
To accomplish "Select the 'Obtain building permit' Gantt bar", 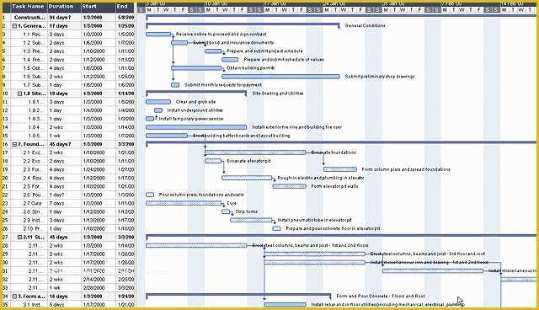I will point(196,68).
